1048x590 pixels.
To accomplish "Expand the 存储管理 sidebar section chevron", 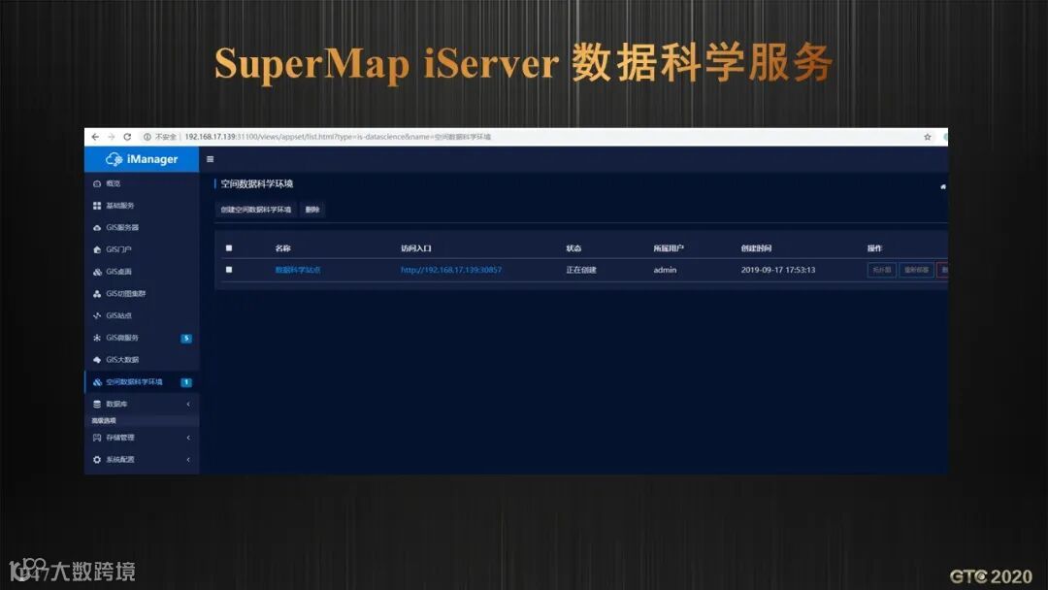I will 188,437.
